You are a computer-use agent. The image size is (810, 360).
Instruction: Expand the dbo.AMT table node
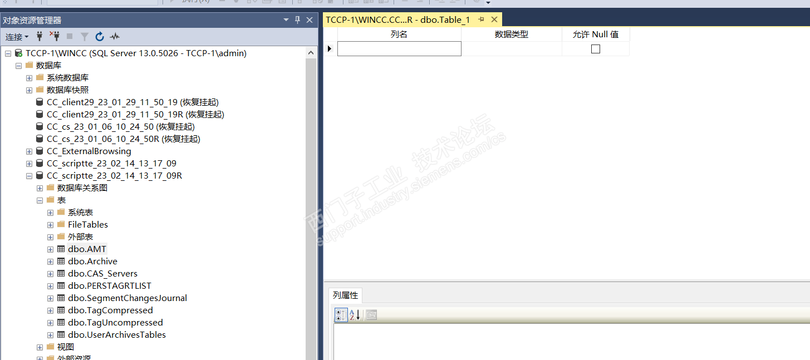click(x=50, y=249)
